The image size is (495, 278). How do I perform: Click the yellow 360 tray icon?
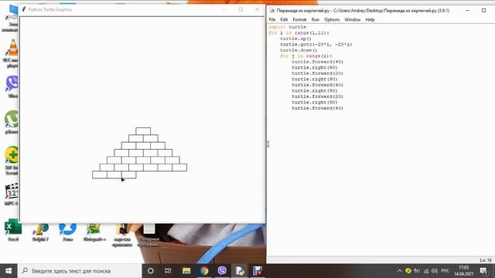[x=408, y=271]
